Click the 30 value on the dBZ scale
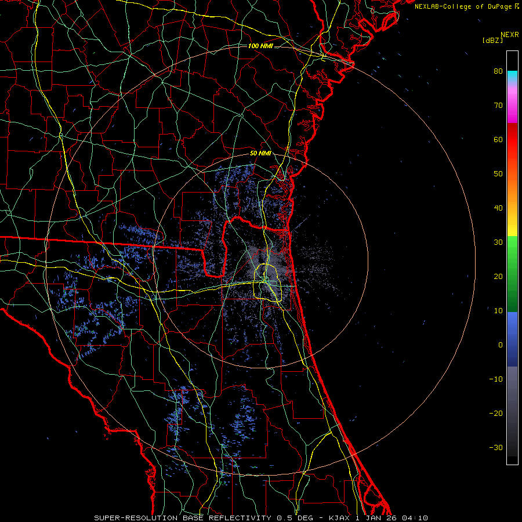 coord(498,242)
